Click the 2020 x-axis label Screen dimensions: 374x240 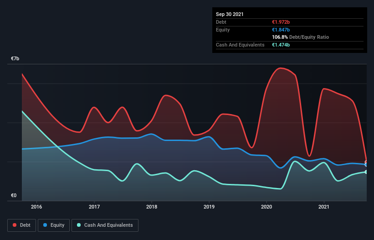266,207
